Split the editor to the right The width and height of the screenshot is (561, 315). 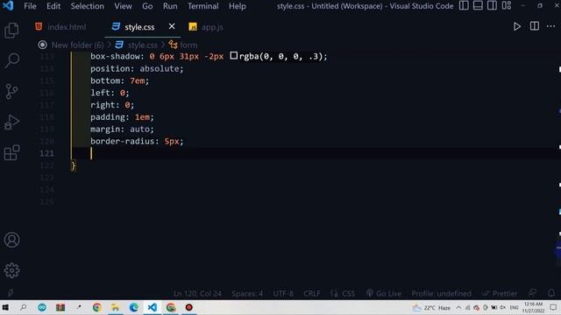pyautogui.click(x=534, y=26)
